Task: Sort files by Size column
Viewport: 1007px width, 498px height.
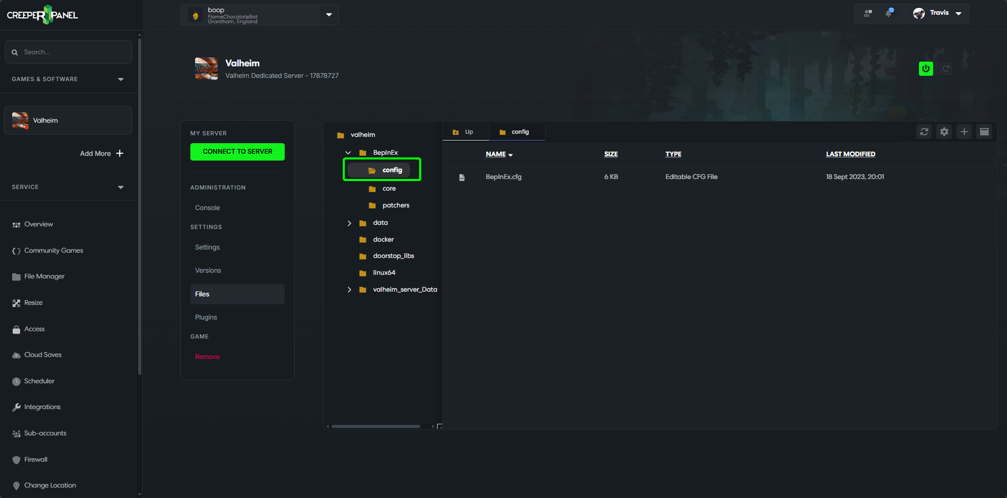Action: 611,154
